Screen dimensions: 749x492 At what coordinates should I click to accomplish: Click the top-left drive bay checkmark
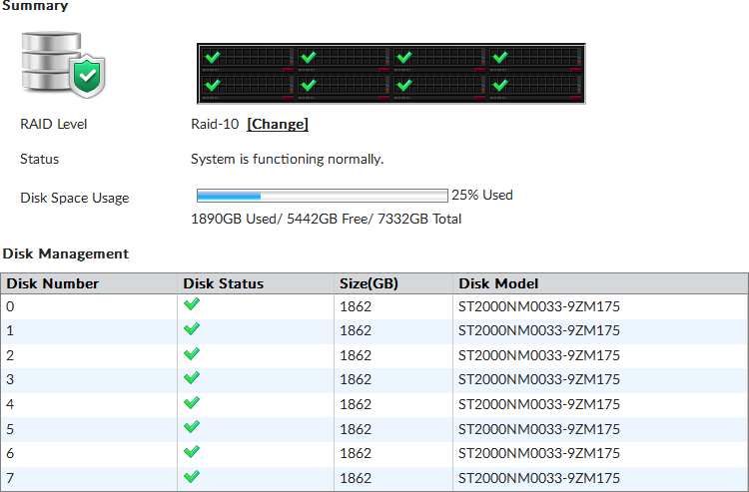tap(213, 58)
